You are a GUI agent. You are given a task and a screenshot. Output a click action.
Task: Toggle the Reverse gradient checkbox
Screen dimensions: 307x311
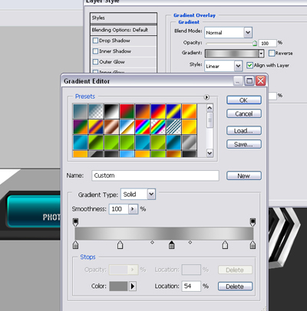pos(272,53)
